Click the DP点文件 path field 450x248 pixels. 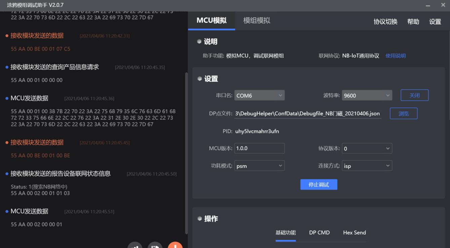(308, 114)
